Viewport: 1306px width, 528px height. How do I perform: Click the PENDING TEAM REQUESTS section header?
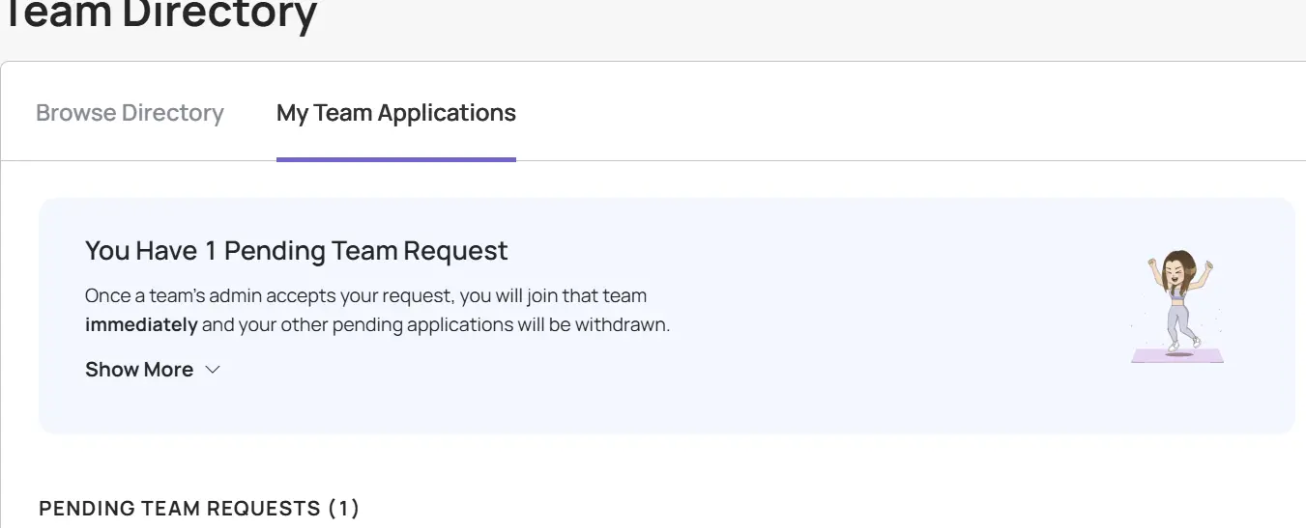pos(180,509)
